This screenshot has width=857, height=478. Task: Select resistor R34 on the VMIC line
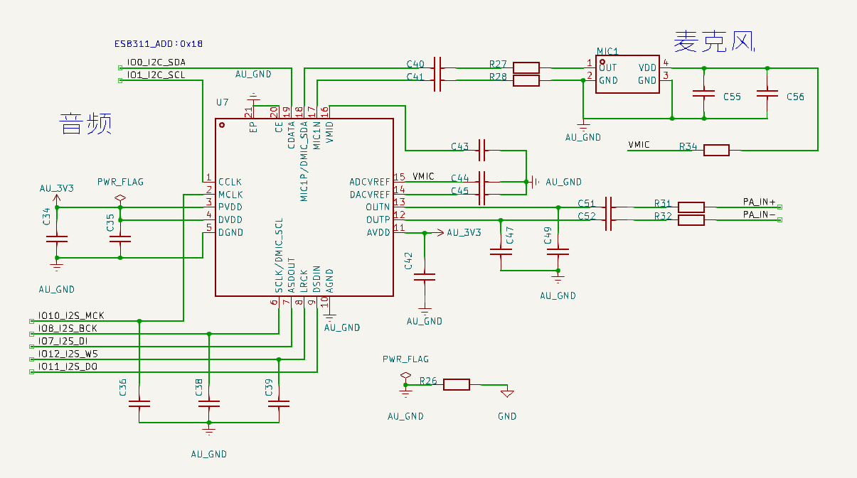pyautogui.click(x=716, y=150)
